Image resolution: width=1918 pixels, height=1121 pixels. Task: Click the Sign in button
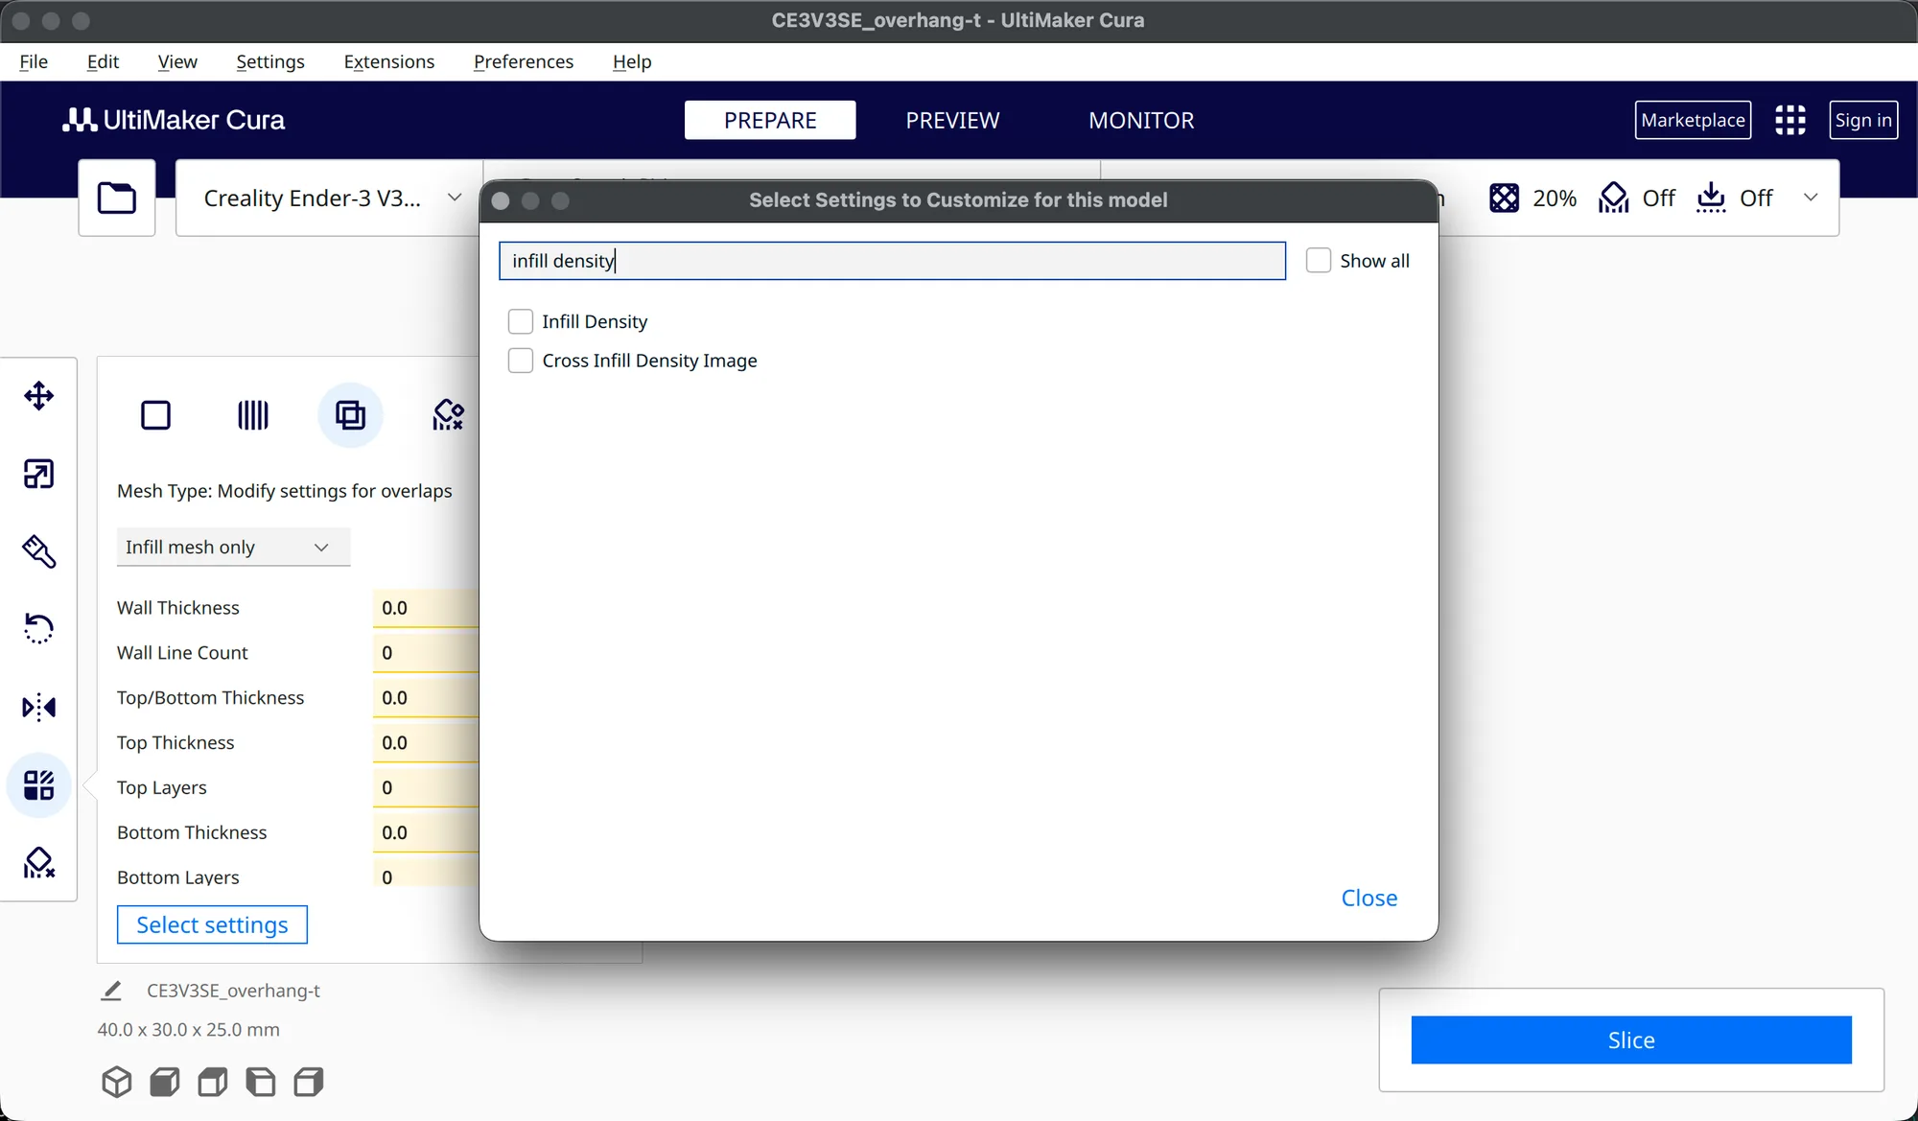[1863, 120]
